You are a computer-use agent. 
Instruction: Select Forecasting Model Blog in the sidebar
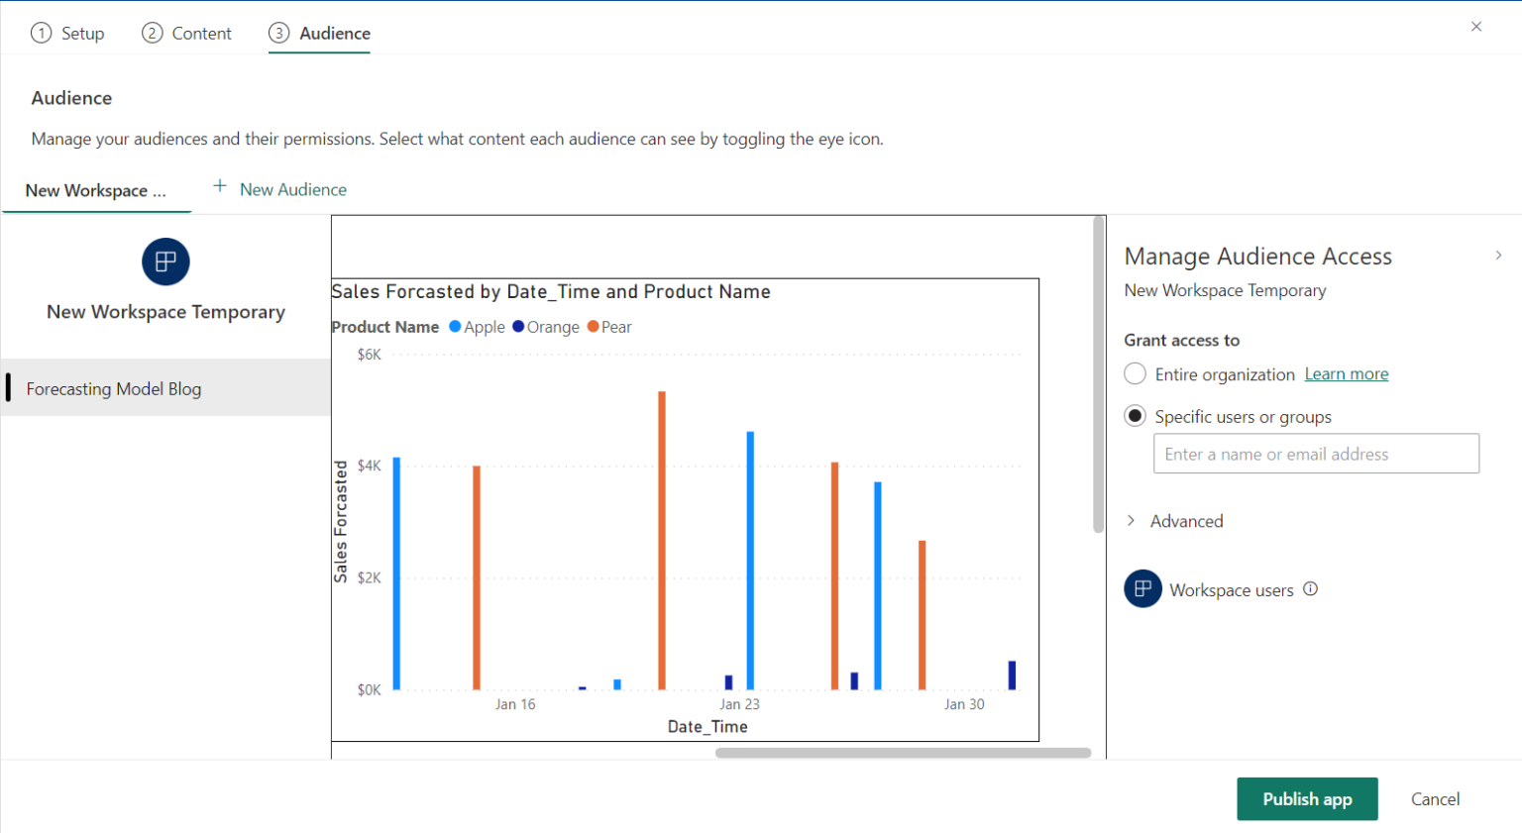click(113, 388)
